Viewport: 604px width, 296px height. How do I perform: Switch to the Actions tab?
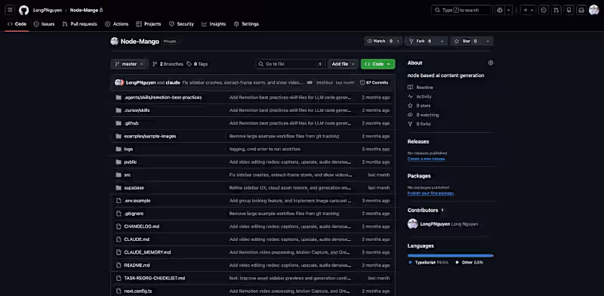pyautogui.click(x=117, y=24)
